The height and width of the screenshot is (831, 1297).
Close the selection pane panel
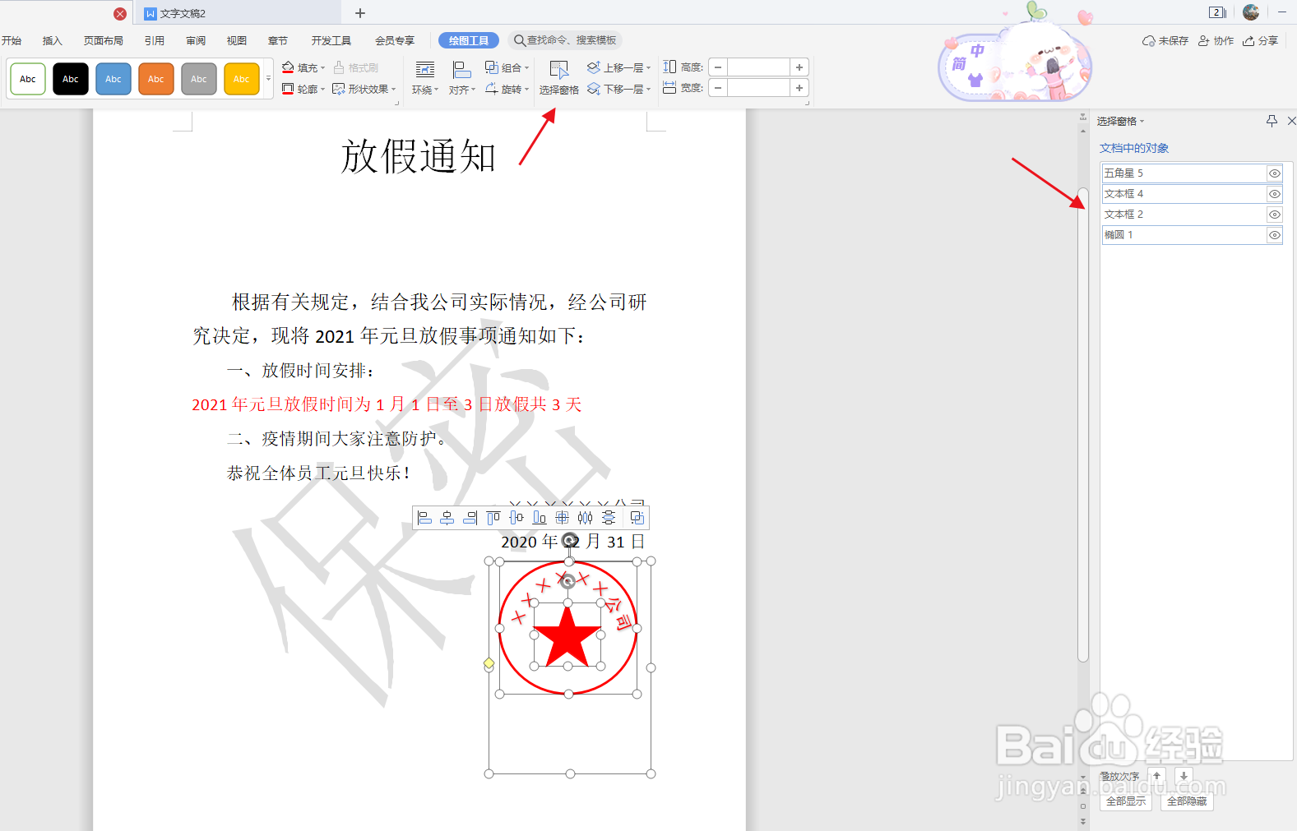[1291, 121]
